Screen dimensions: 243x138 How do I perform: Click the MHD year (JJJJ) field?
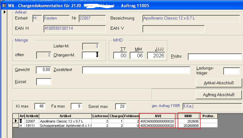tap(156, 55)
